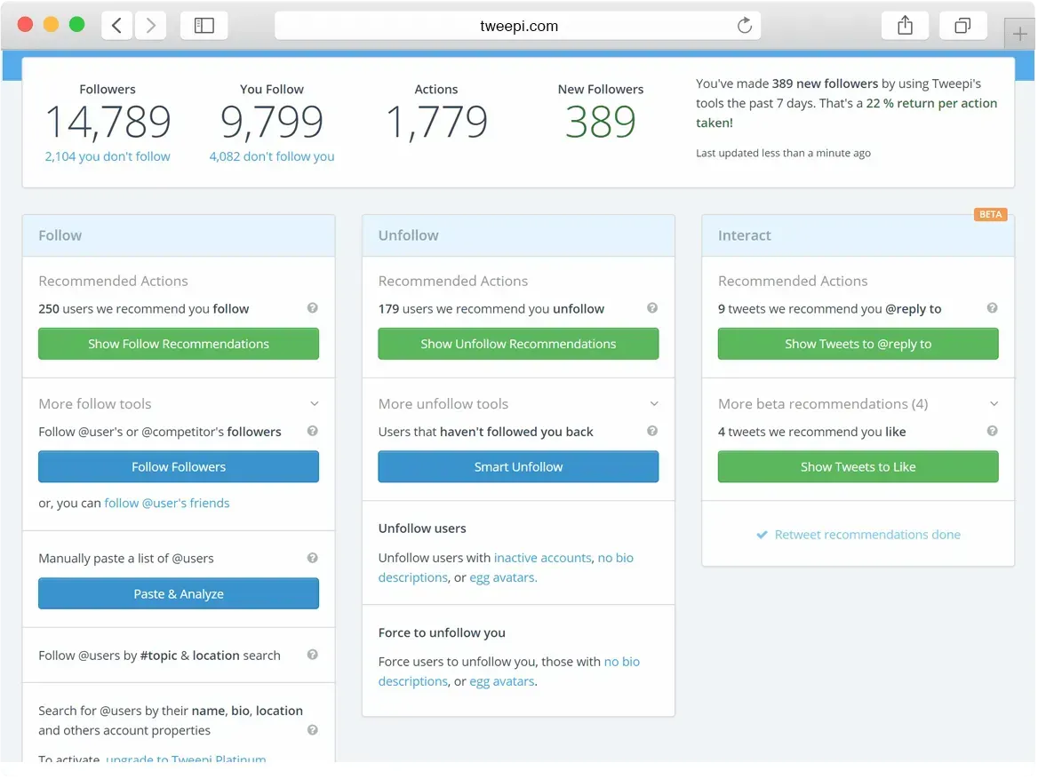Toggle the Safari sidebar icon
Image resolution: width=1038 pixels, height=779 pixels.
coord(204,26)
